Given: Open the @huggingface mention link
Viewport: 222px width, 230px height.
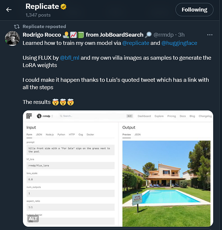Looking at the screenshot, I should coord(179,43).
